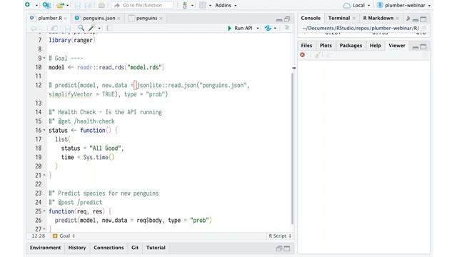Open the Help tab
The width and height of the screenshot is (457, 257).
point(376,46)
